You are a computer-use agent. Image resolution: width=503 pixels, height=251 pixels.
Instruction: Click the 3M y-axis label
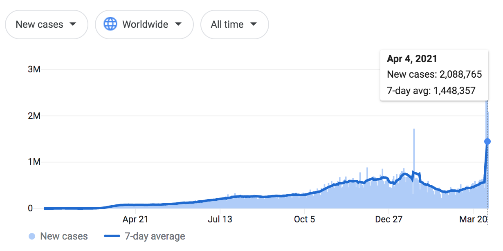pyautogui.click(x=34, y=69)
